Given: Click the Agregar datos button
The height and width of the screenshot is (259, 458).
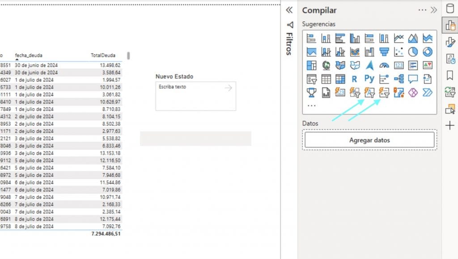Looking at the screenshot, I should tap(369, 140).
